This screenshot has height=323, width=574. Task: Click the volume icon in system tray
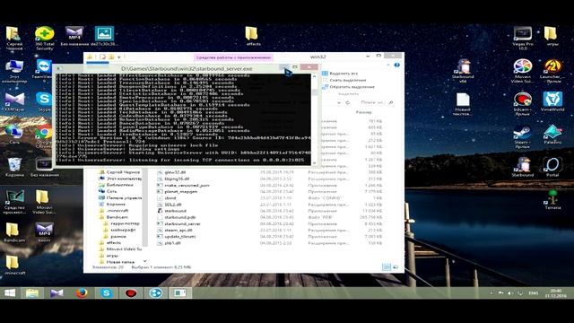coord(510,293)
